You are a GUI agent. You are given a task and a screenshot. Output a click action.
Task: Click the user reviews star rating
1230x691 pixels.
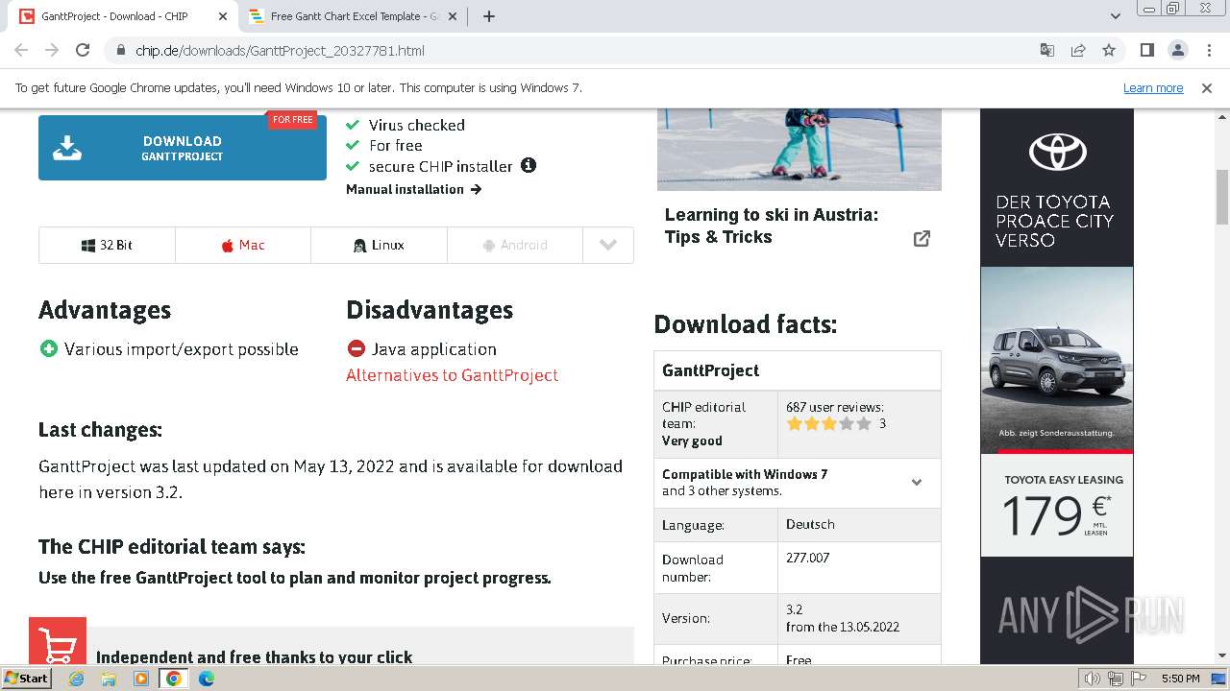pyautogui.click(x=828, y=423)
